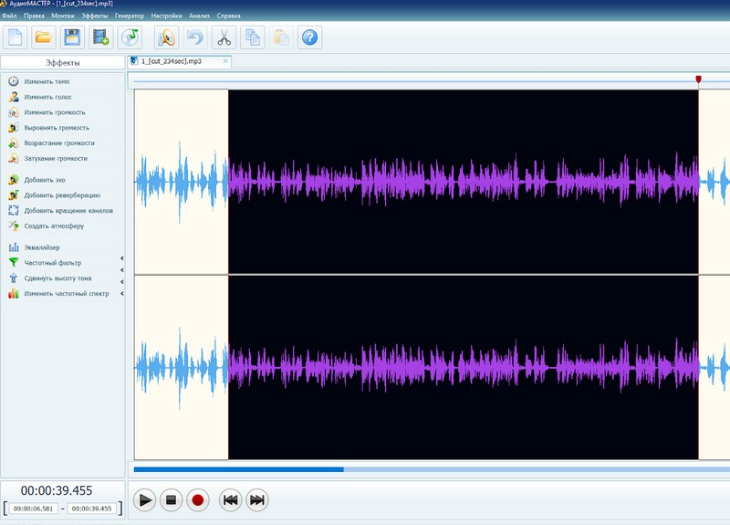
Task: Stop playback with the Stop button
Action: coord(171,499)
